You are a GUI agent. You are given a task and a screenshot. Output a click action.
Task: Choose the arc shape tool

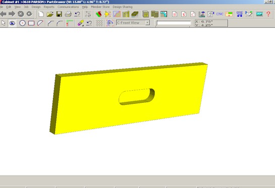pyautogui.click(x=40, y=23)
